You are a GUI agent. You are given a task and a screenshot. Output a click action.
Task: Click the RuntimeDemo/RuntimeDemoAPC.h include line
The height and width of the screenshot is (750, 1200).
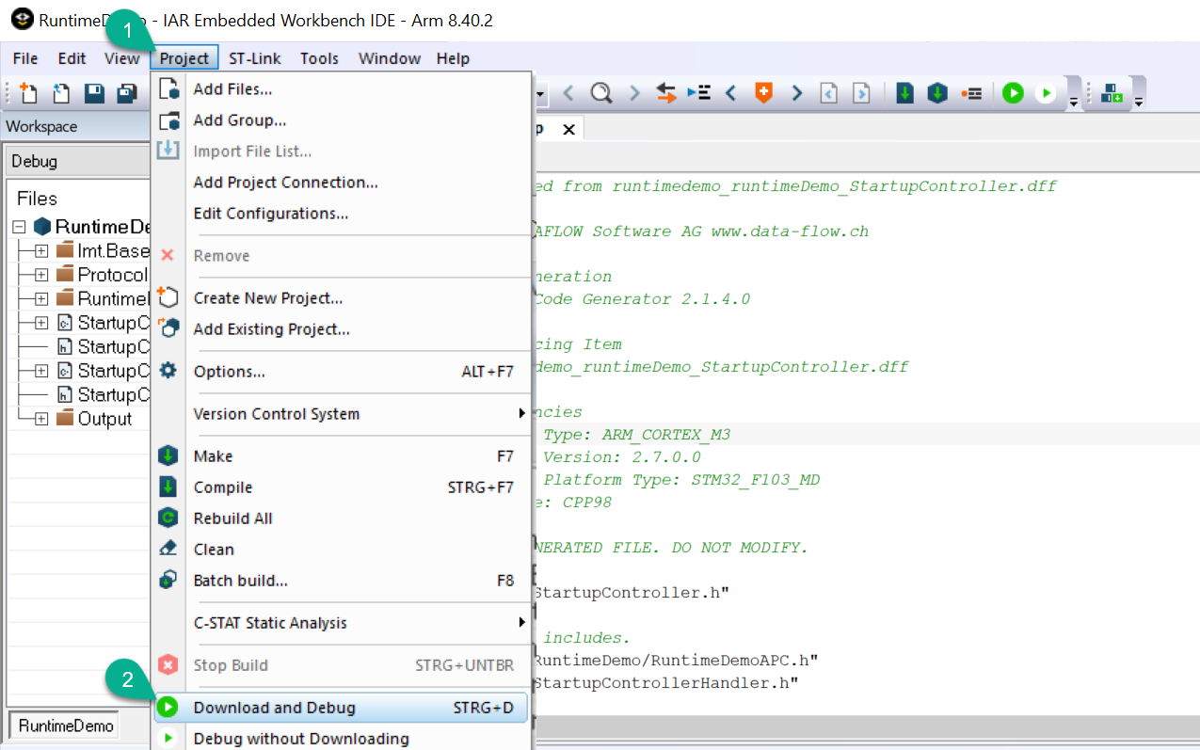click(676, 661)
